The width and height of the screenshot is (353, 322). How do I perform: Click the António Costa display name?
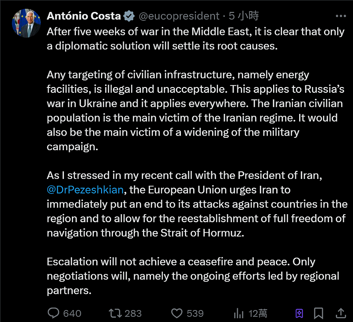(x=83, y=16)
